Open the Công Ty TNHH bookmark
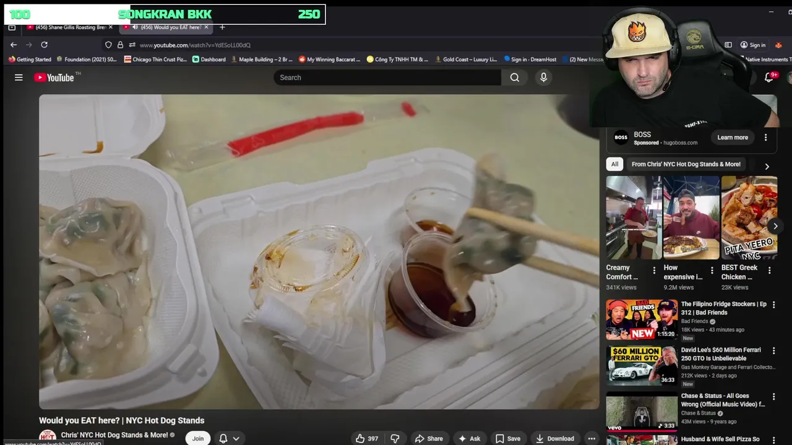The width and height of the screenshot is (792, 445). (397, 59)
